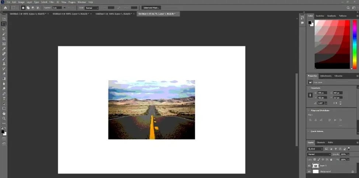Select the Path Selection tool
The height and width of the screenshot is (178, 359).
pyautogui.click(x=4, y=103)
